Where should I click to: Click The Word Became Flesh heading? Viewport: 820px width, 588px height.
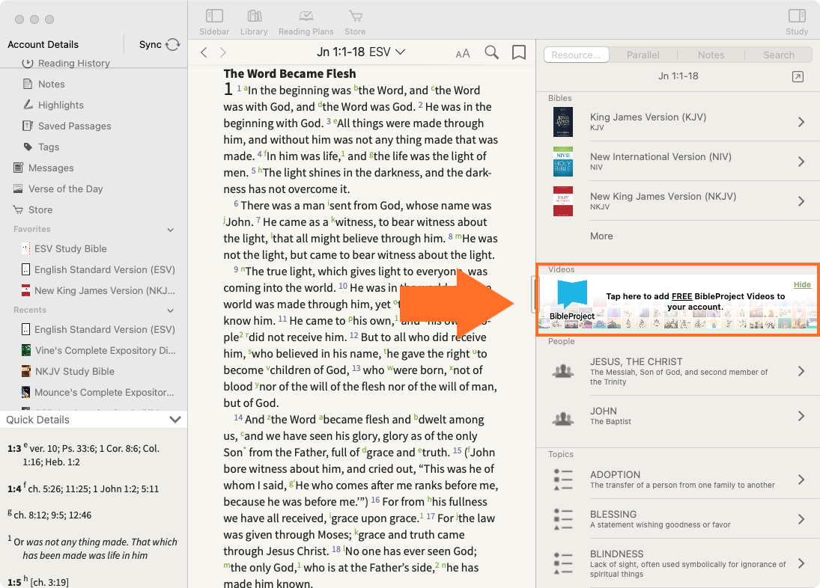tap(290, 73)
